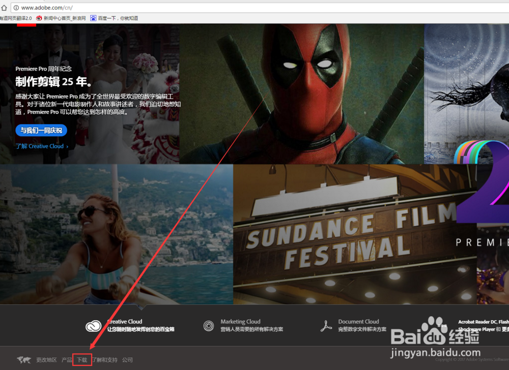
Task: Open the horse artwork image tile
Action: 466,94
